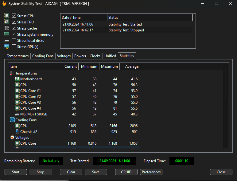
Task: Click the CPU Core voltage icon
Action: 17,143
